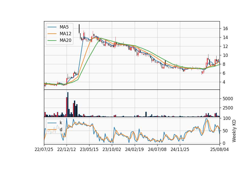Click the 24/11/25 date tick label
244x176 pixels.
pos(180,149)
